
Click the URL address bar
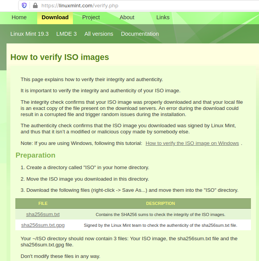pos(139,5)
